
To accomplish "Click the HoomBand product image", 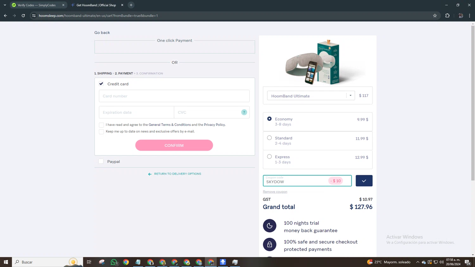I will [318, 62].
